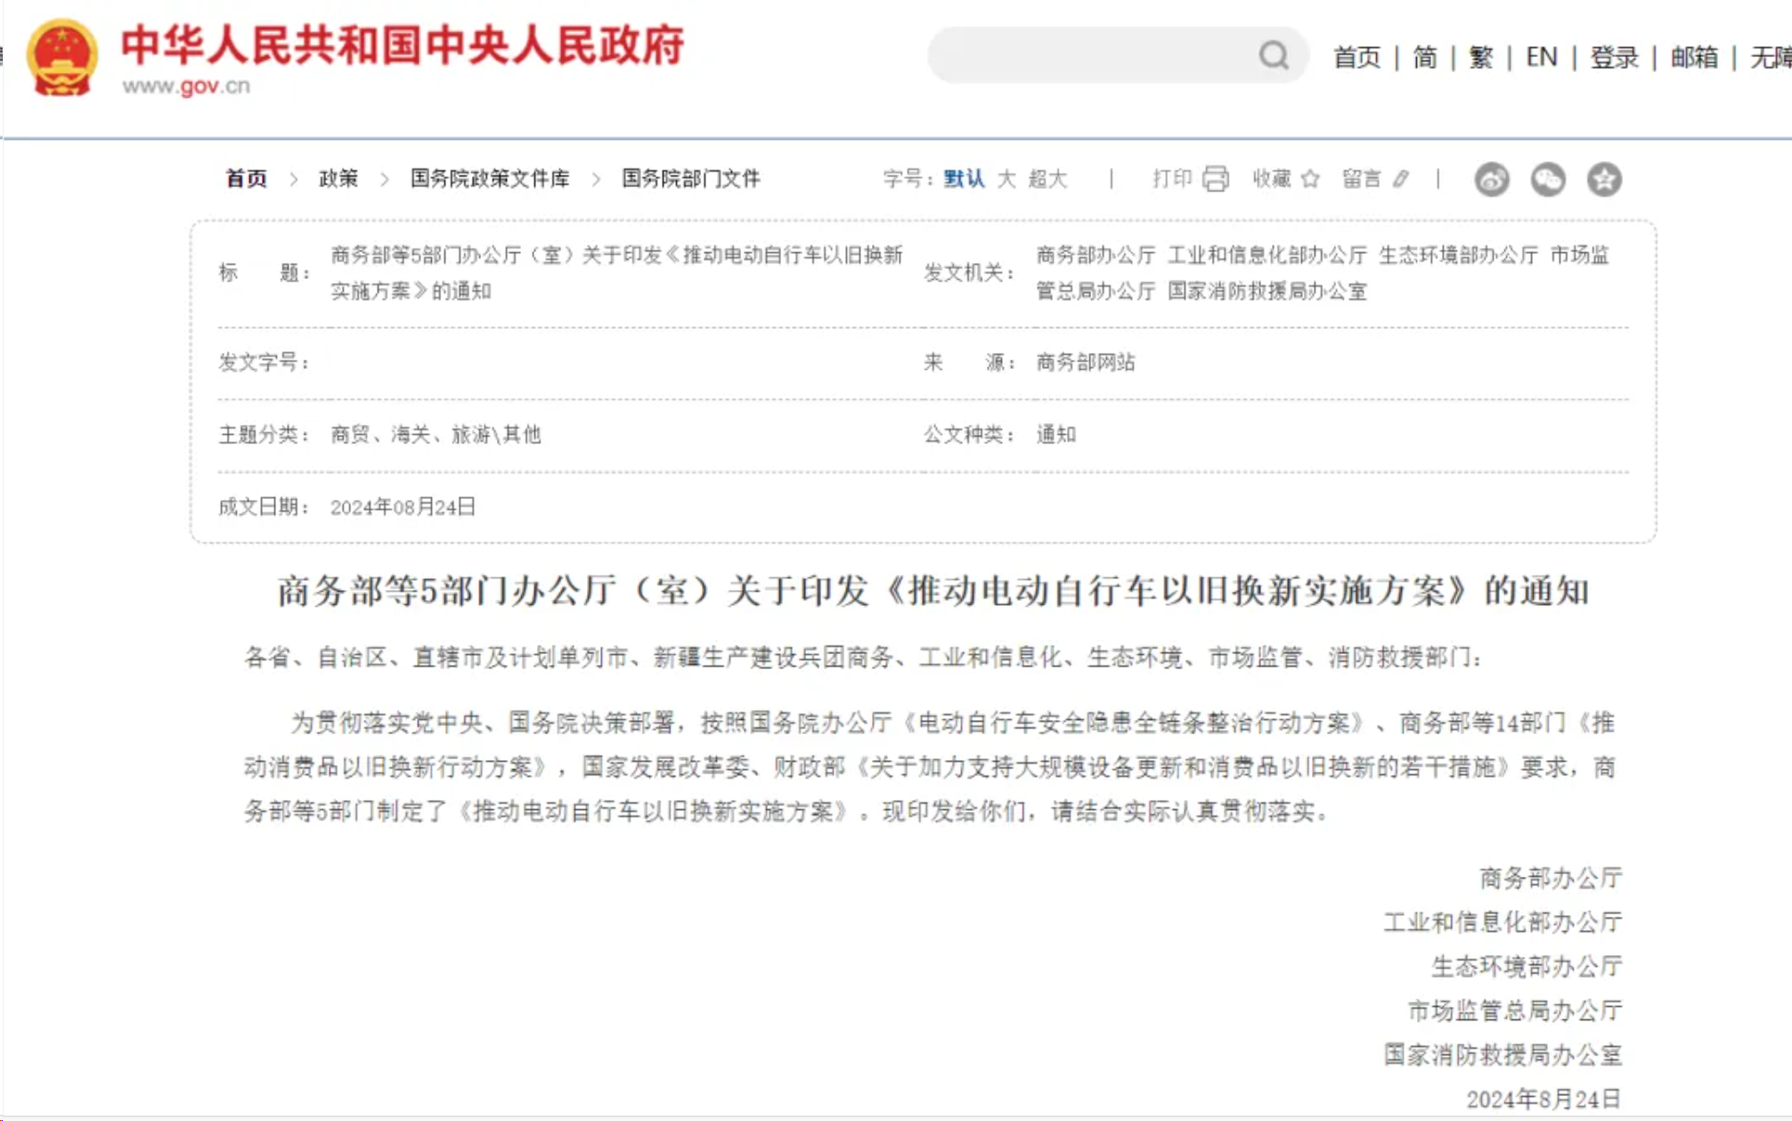The image size is (1792, 1121).
Task: Switch to simplified Chinese 简
Action: pyautogui.click(x=1425, y=57)
